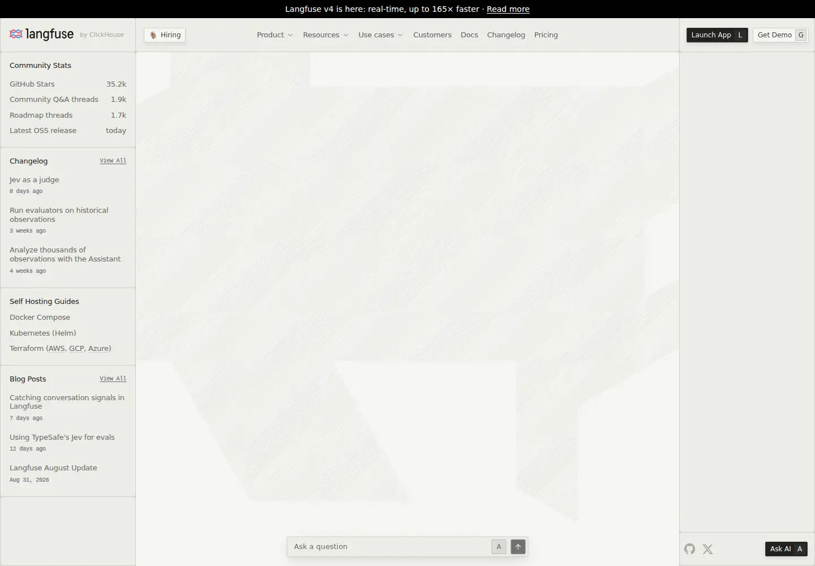Open Community Q&A threads stat
815x566 pixels.
tap(68, 100)
